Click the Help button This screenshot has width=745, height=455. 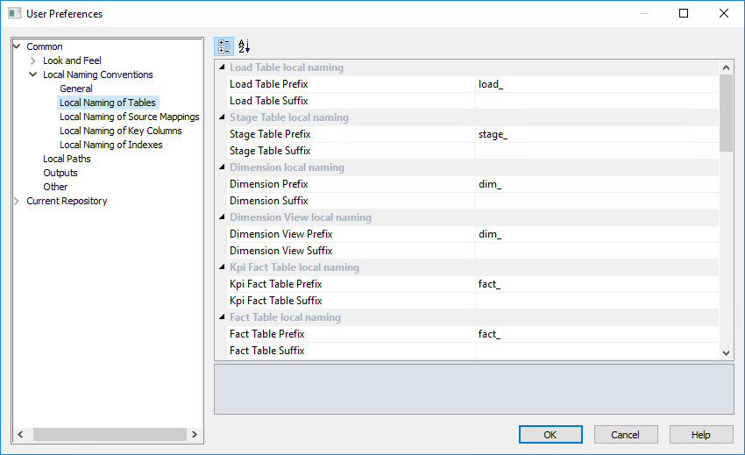coord(701,435)
